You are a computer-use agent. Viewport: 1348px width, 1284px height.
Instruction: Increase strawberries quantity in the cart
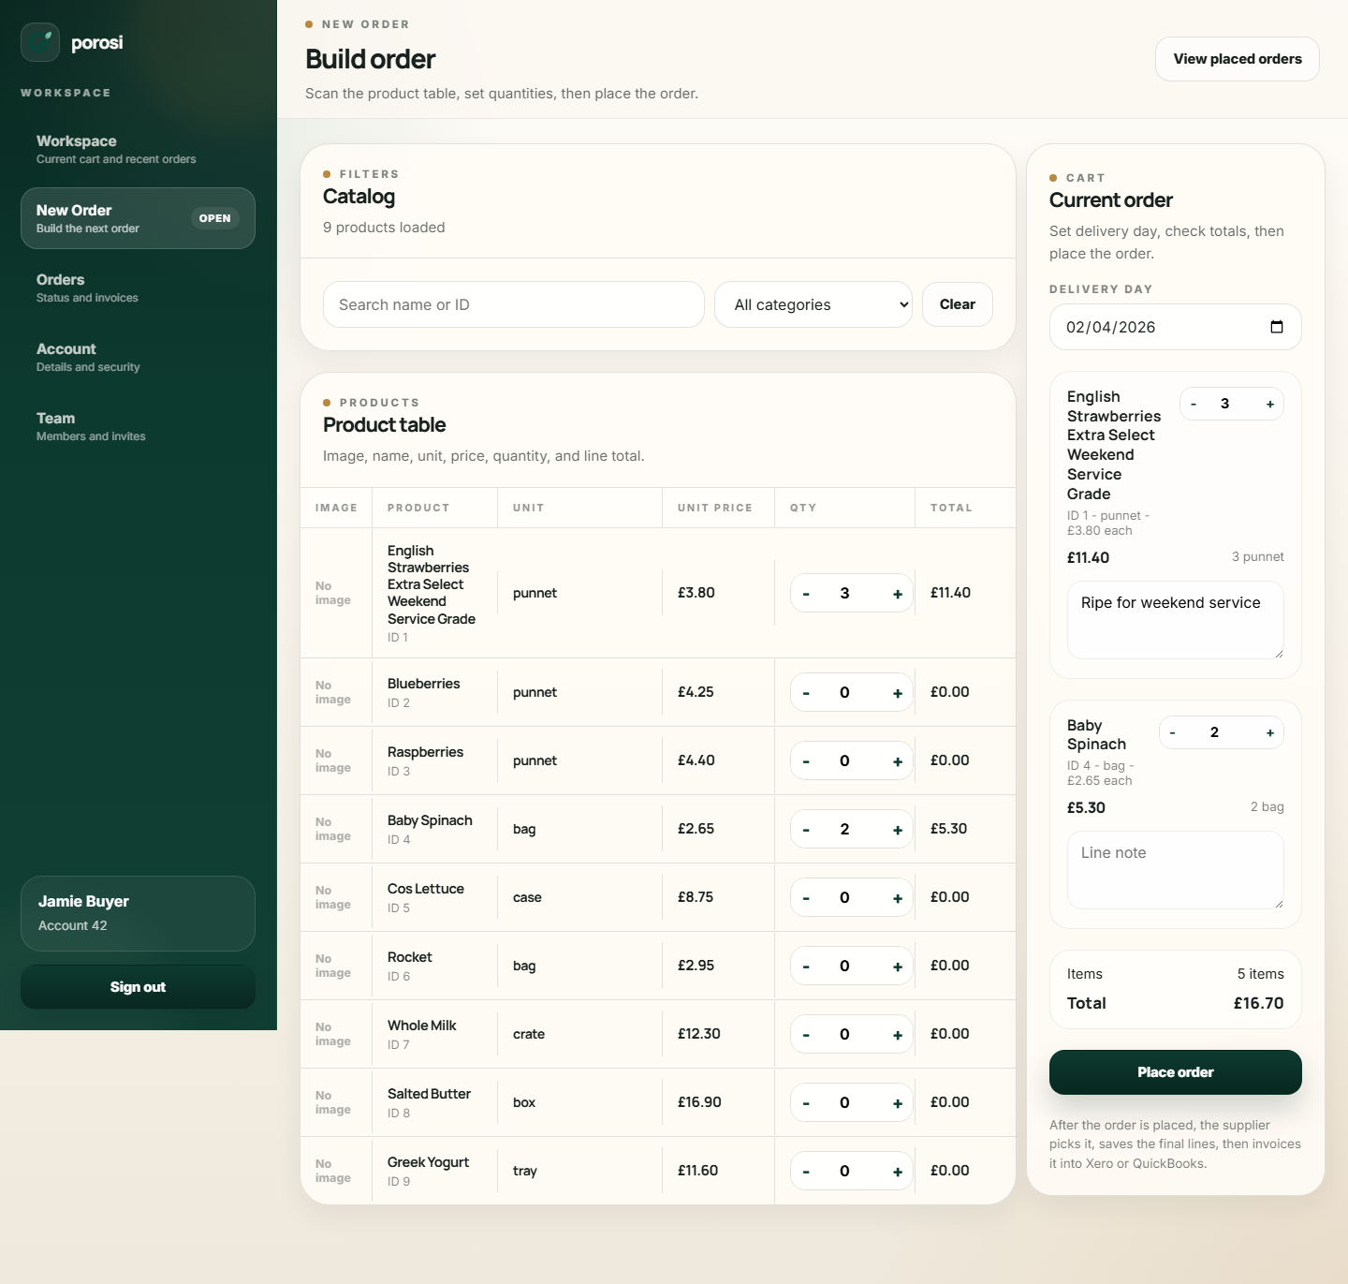1270,405
